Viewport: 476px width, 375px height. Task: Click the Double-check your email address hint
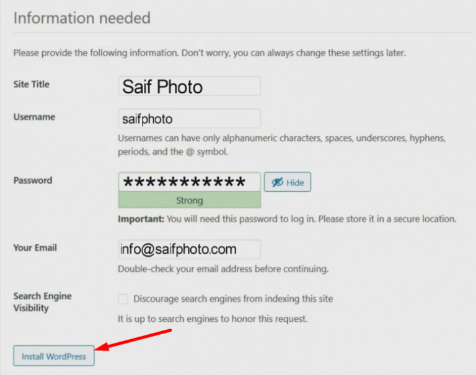[x=223, y=269]
